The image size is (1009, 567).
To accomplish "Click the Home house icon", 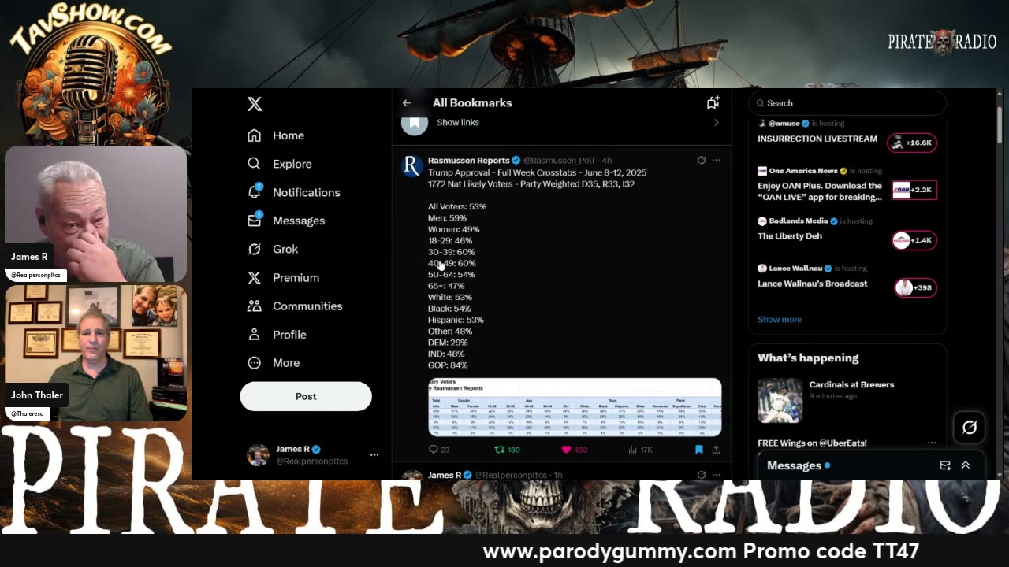I will click(x=254, y=135).
